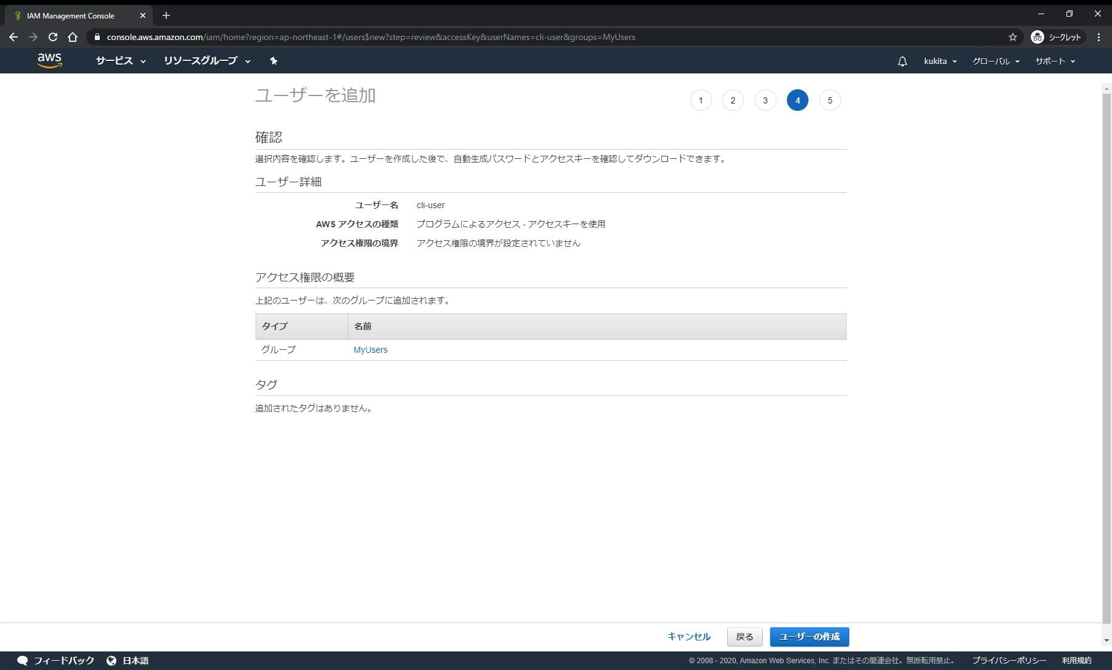Go to wizard step 2
1112x670 pixels.
click(x=733, y=100)
